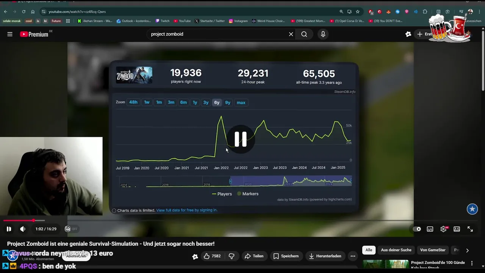The height and width of the screenshot is (273, 485).
Task: Open the YouTube hamburger guide menu
Action: coord(10,34)
